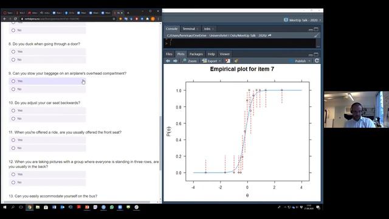Image resolution: width=389 pixels, height=219 pixels.
Task: Open the Publish dropdown arrow
Action: tap(309, 61)
